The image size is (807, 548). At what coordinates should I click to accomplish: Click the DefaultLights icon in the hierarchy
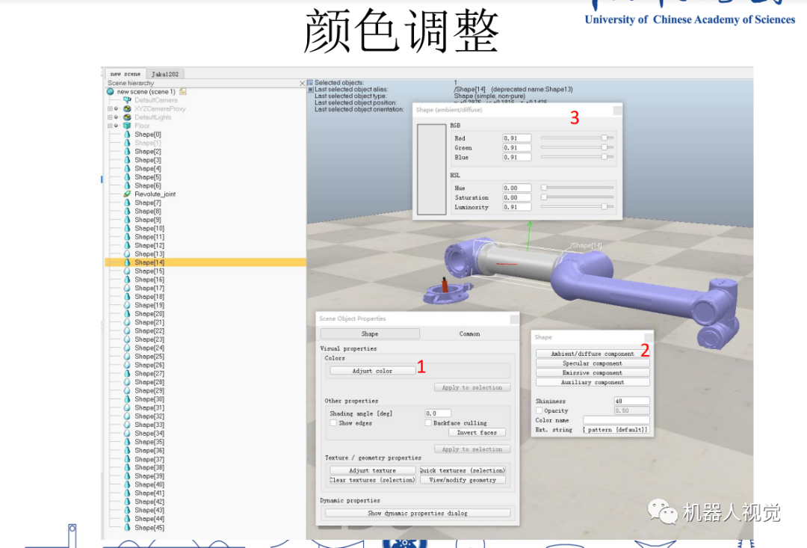(x=127, y=117)
